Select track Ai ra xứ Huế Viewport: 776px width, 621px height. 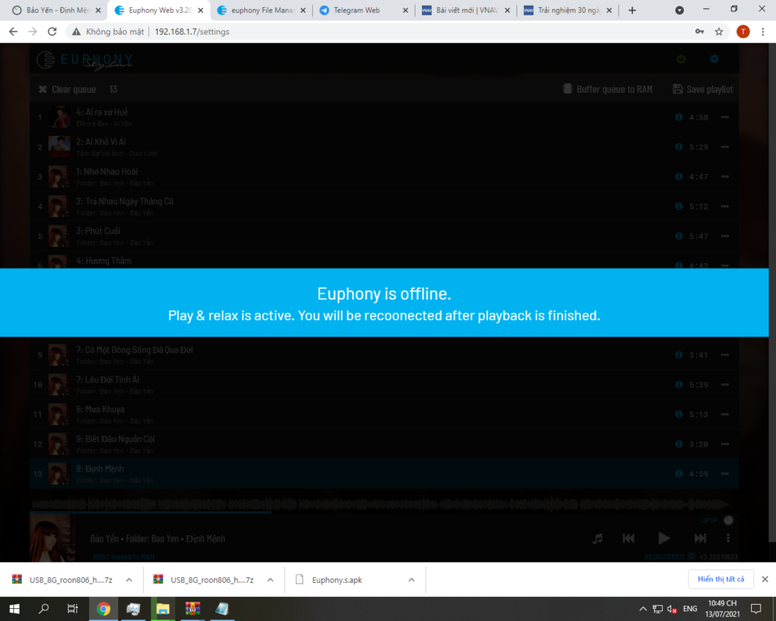point(385,117)
